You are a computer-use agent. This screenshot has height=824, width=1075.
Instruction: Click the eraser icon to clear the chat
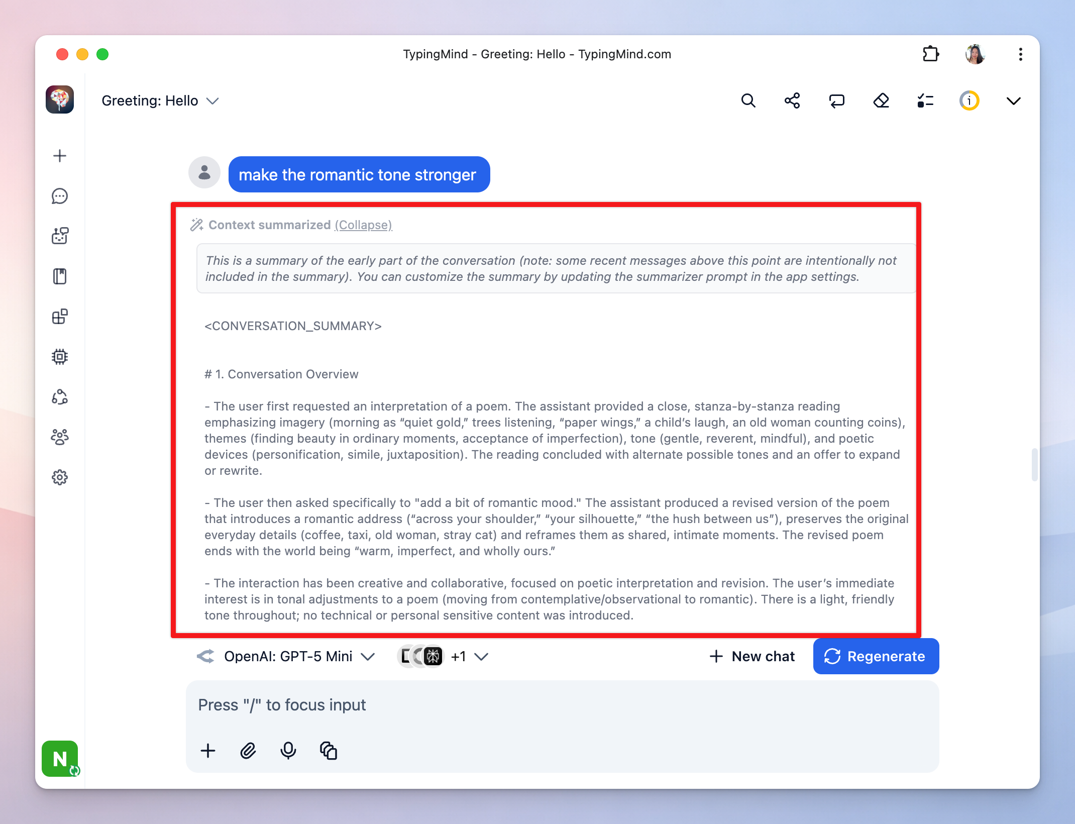[881, 101]
